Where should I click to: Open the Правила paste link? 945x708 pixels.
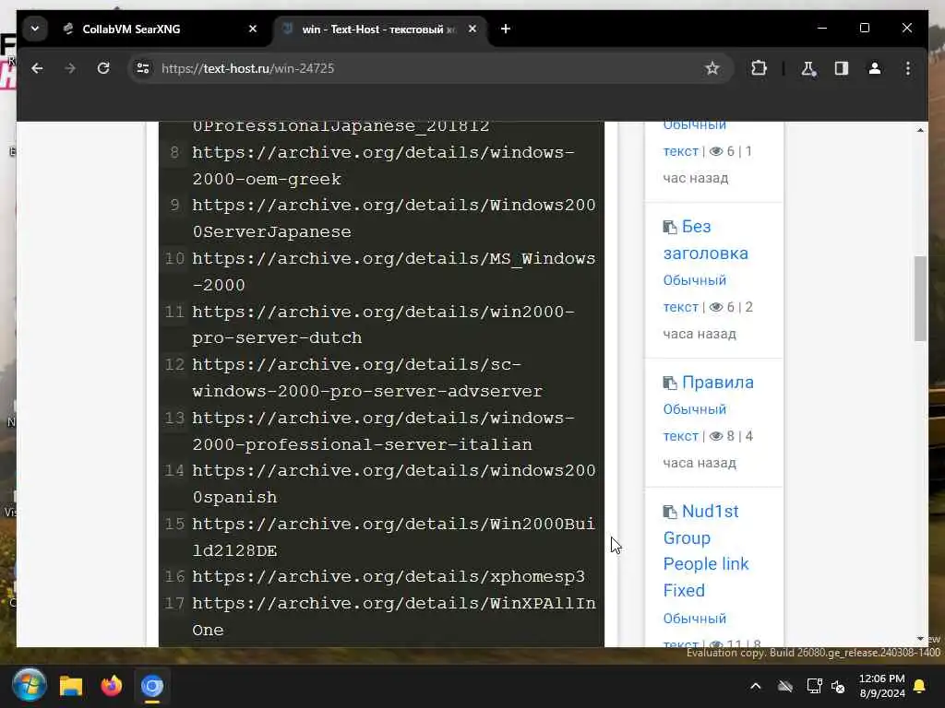[x=718, y=383]
